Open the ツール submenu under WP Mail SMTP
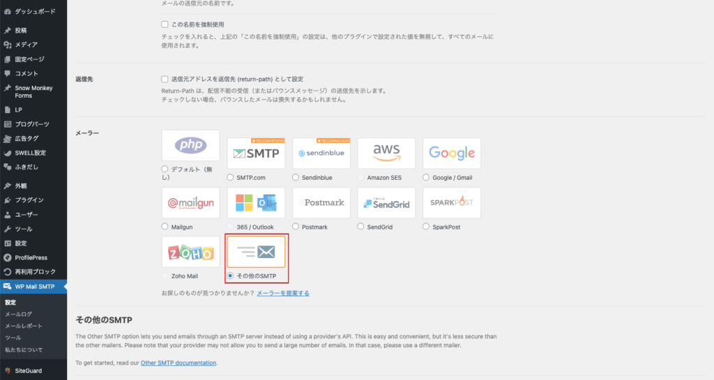714x380 pixels. (x=13, y=337)
